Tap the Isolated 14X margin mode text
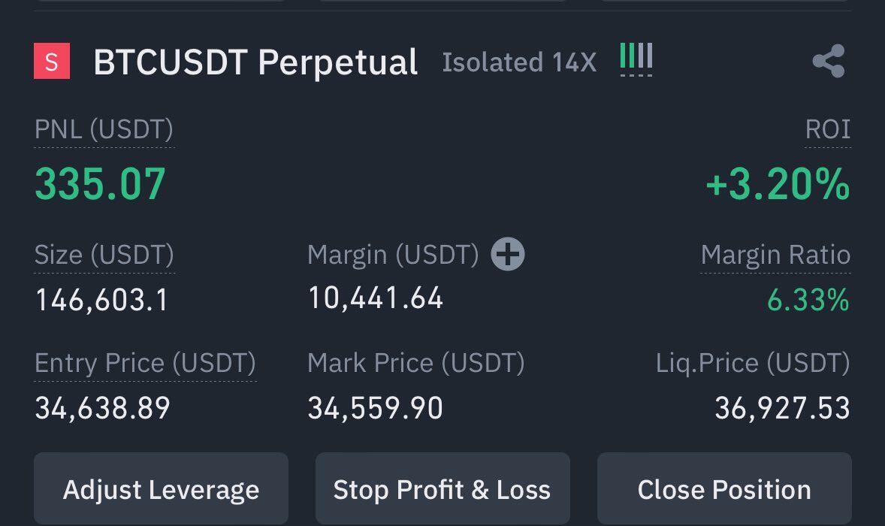 pos(518,62)
